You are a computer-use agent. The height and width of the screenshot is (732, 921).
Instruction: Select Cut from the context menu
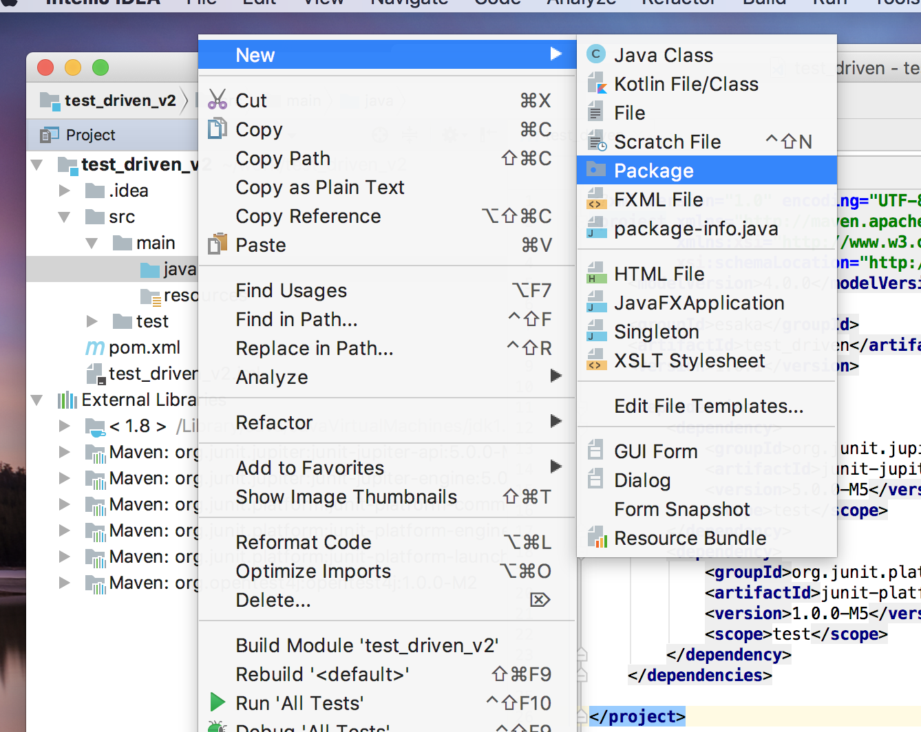pos(387,100)
